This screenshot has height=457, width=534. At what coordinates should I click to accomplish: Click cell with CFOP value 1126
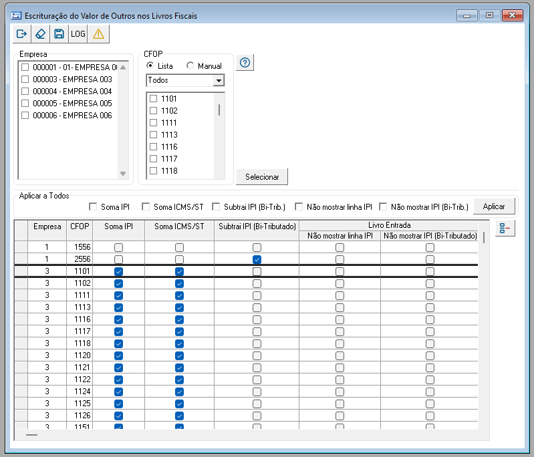pyautogui.click(x=80, y=416)
